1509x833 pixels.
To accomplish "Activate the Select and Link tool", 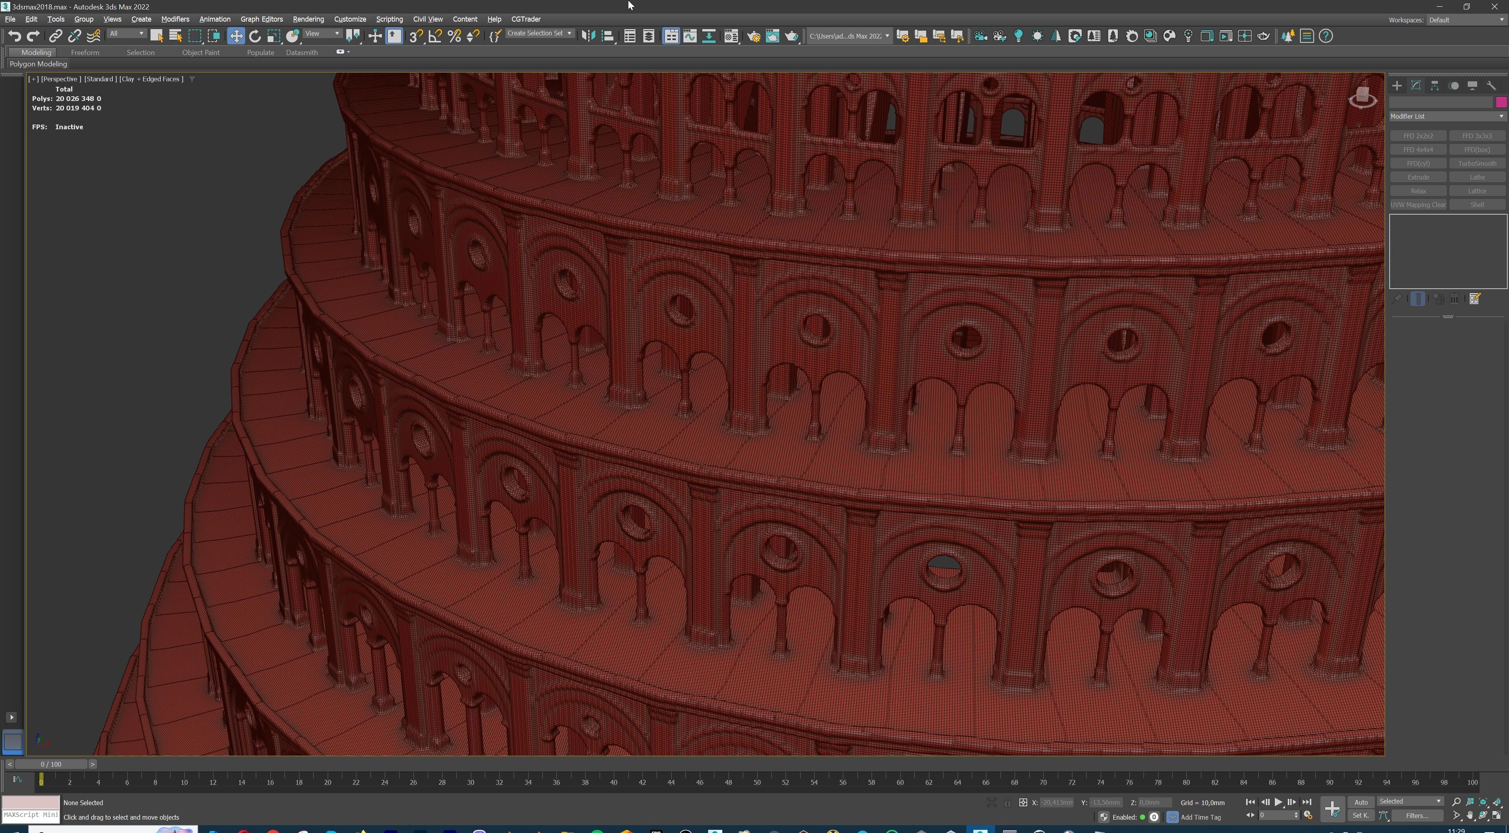I will pyautogui.click(x=55, y=36).
